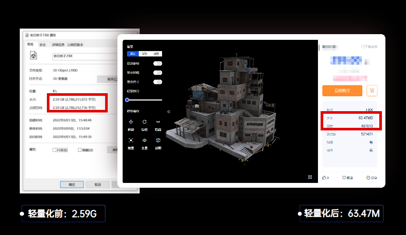Select the 移动 move tool icon

131,122
